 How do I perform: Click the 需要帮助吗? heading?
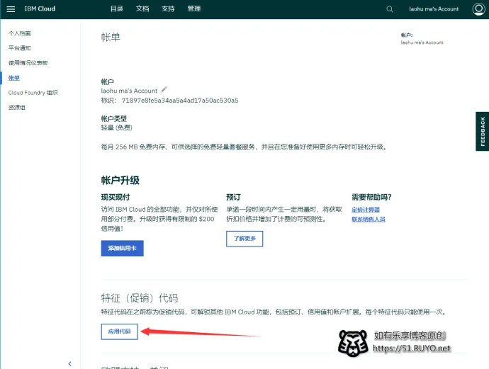click(371, 197)
